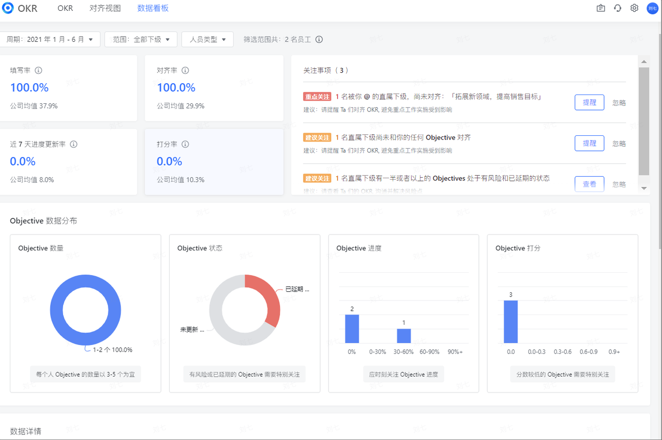662x440 pixels.
Task: Ignore the 重点关注 alignment item
Action: pyautogui.click(x=619, y=102)
